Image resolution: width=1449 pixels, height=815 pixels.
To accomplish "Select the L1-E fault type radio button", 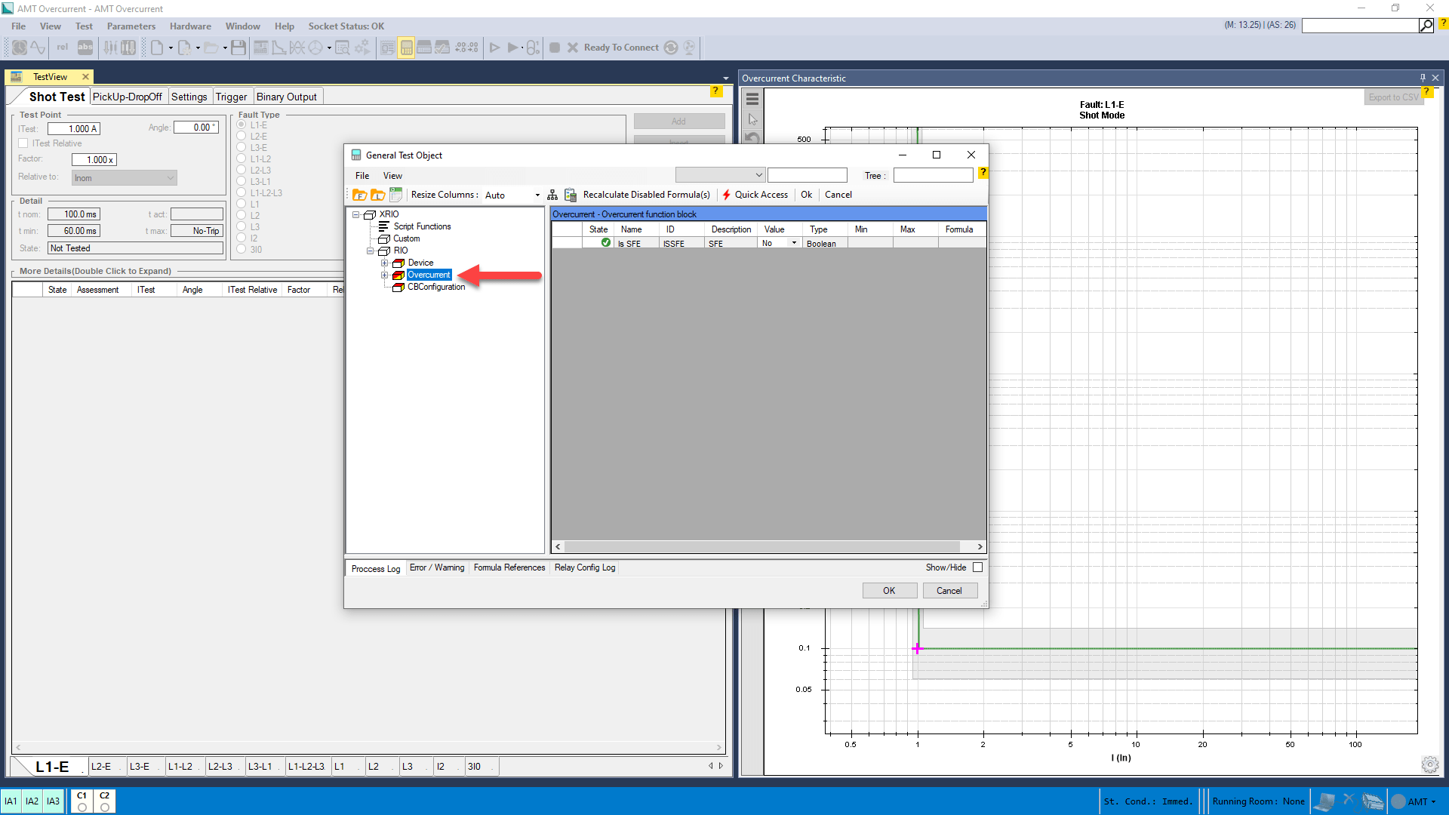I will tap(241, 125).
